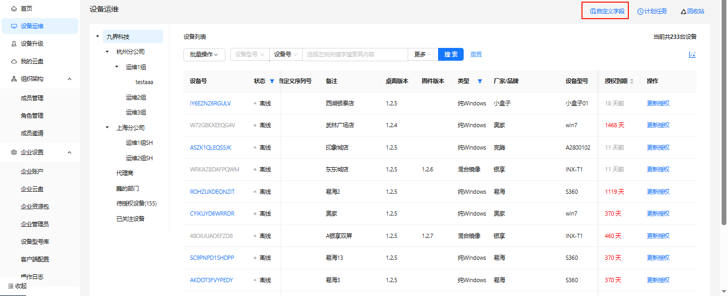
Task: Select 已关注设备 in the tree
Action: pyautogui.click(x=131, y=219)
